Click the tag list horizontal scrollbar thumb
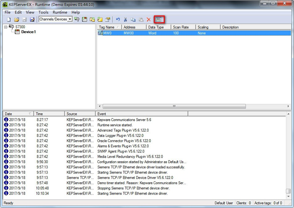 click(x=174, y=106)
